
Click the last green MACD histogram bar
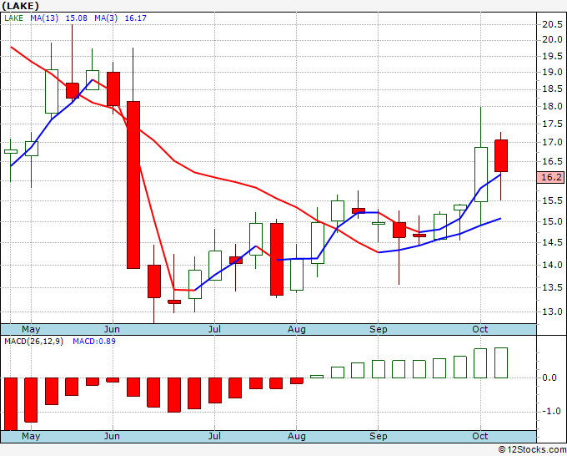(501, 363)
